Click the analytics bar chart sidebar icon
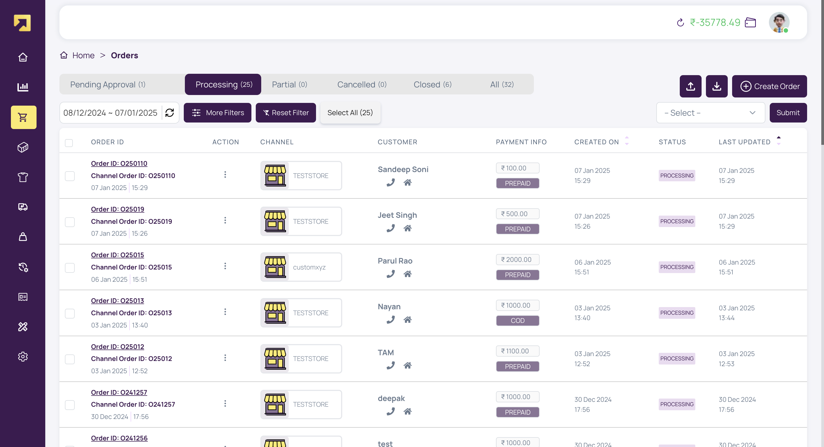This screenshot has height=447, width=824. coord(23,87)
